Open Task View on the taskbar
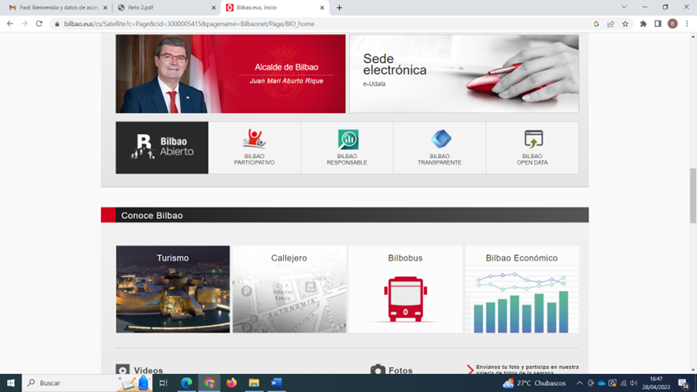697x392 pixels. tap(163, 383)
